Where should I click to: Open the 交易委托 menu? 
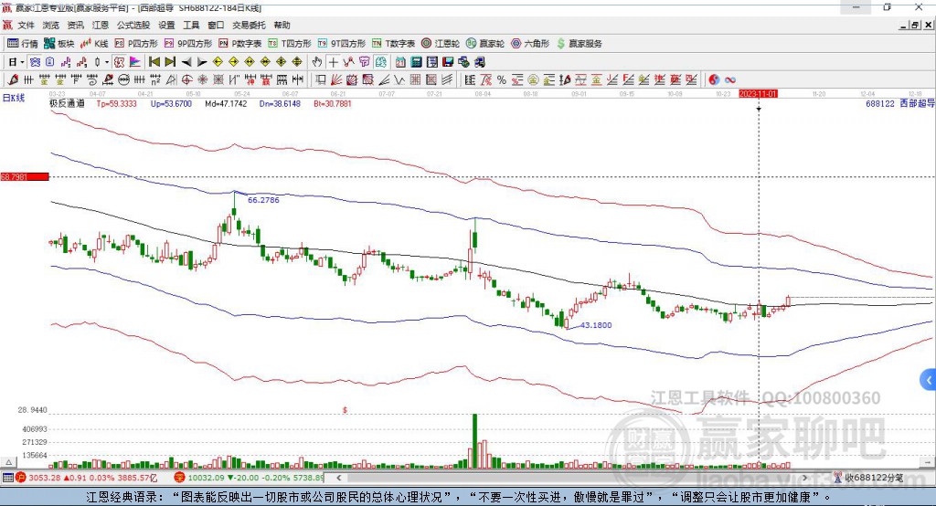[249, 25]
